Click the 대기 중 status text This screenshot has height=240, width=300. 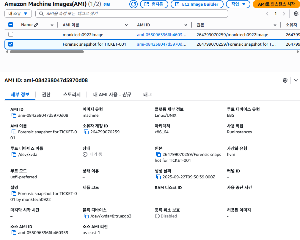click(x=96, y=154)
